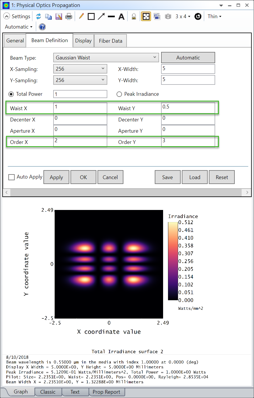Select the rectangle drawing tool
The image size is (254, 398).
point(91,16)
